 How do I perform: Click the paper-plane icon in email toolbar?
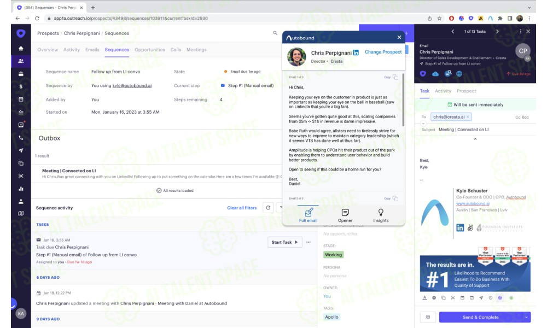tap(481, 298)
